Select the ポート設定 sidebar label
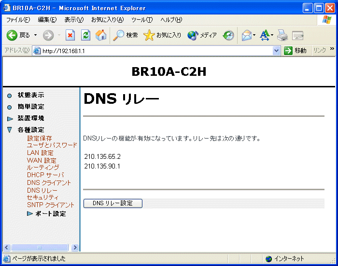Screen dimensions: 338x266 click(51, 213)
